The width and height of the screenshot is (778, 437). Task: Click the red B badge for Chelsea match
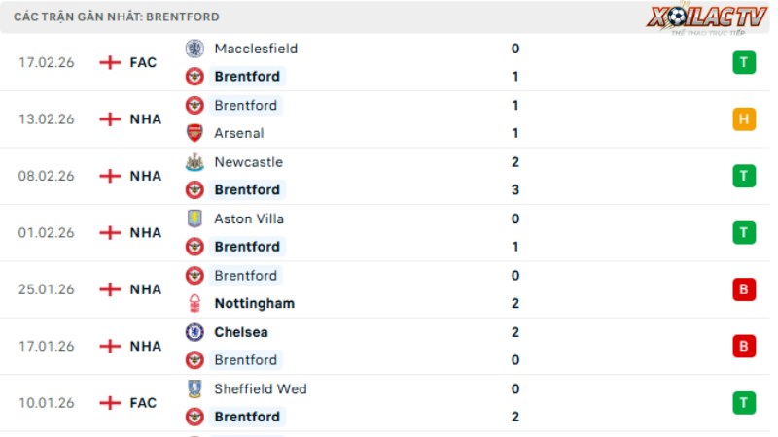[744, 346]
